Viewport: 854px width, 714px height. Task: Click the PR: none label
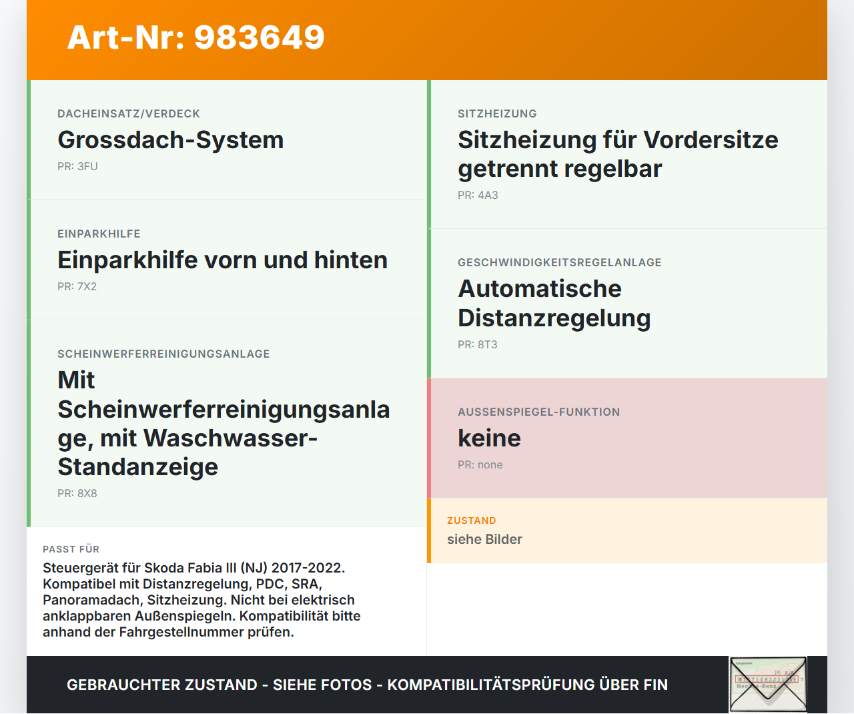click(x=480, y=464)
